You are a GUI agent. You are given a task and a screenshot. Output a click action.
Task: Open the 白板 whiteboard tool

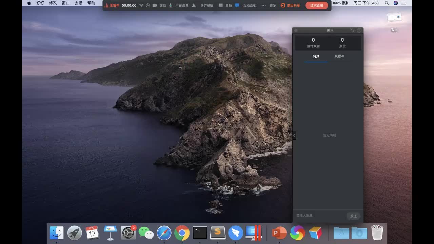tap(225, 5)
